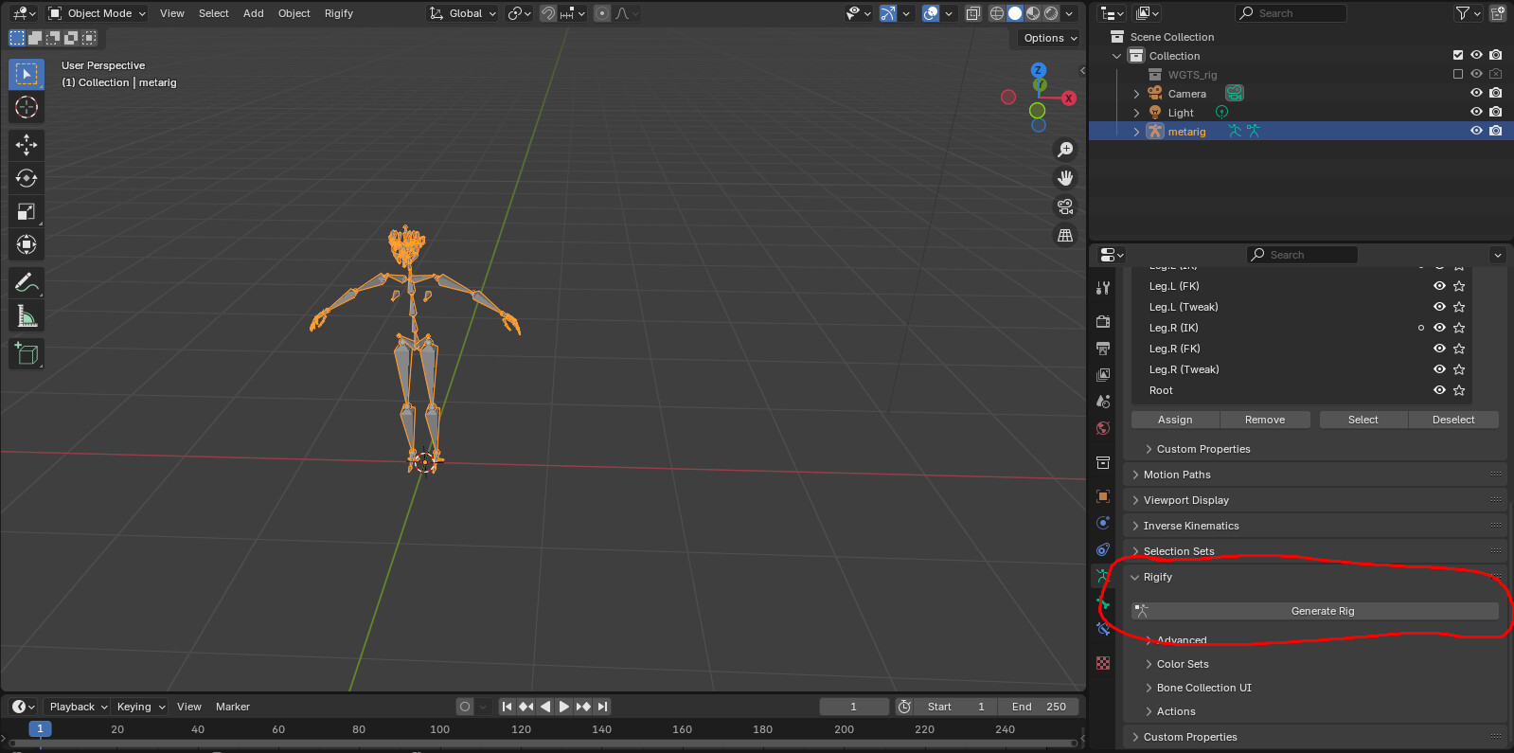1514x753 pixels.
Task: Switch perspective/orthographic with grid icon
Action: pyautogui.click(x=1065, y=235)
